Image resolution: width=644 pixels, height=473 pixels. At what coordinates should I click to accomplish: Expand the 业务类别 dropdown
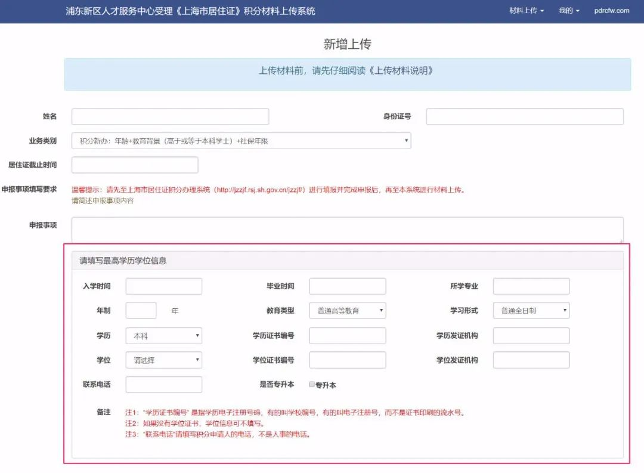(x=241, y=141)
